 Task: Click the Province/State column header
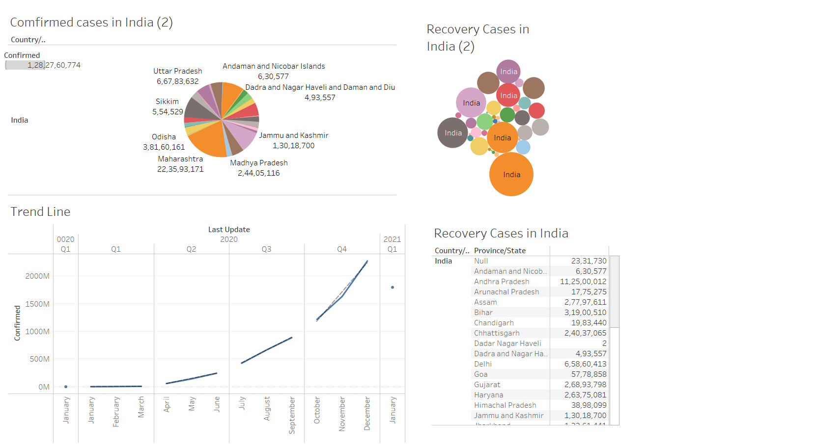500,250
